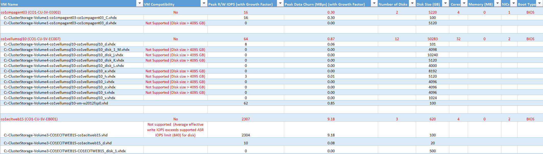543x154 pixels.
Task: Click disk size total 620 for co1ecitweb15
Action: (433, 119)
